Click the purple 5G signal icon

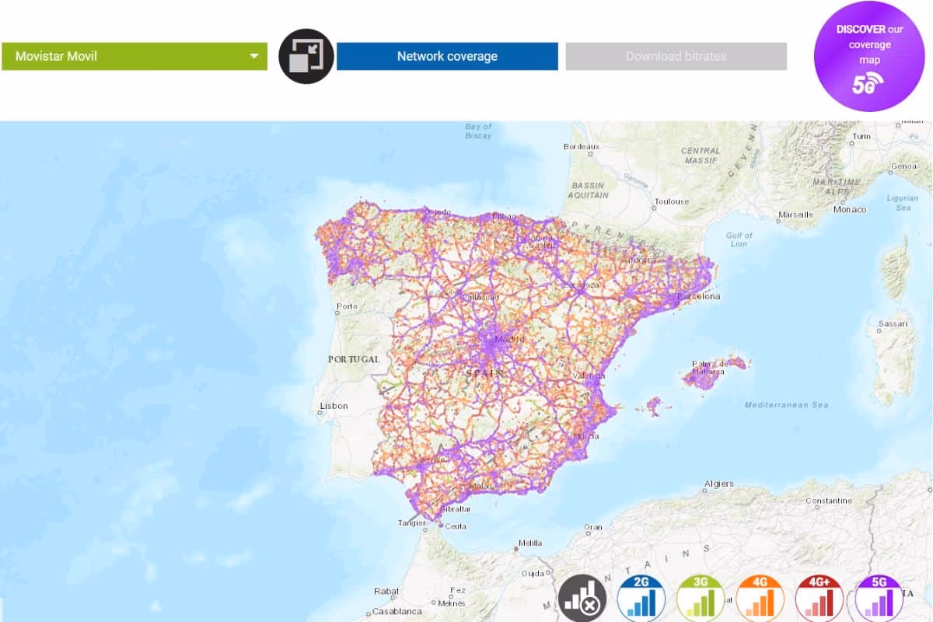pos(879,600)
